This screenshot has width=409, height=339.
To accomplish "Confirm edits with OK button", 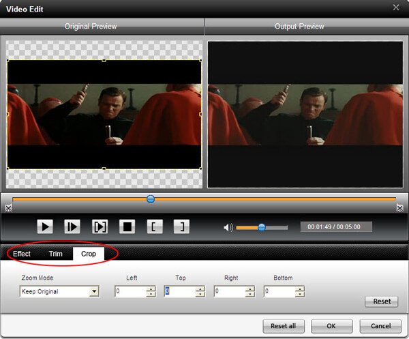I will pos(331,326).
